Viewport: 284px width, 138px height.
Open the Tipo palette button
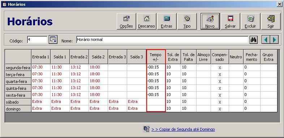pos(187,21)
